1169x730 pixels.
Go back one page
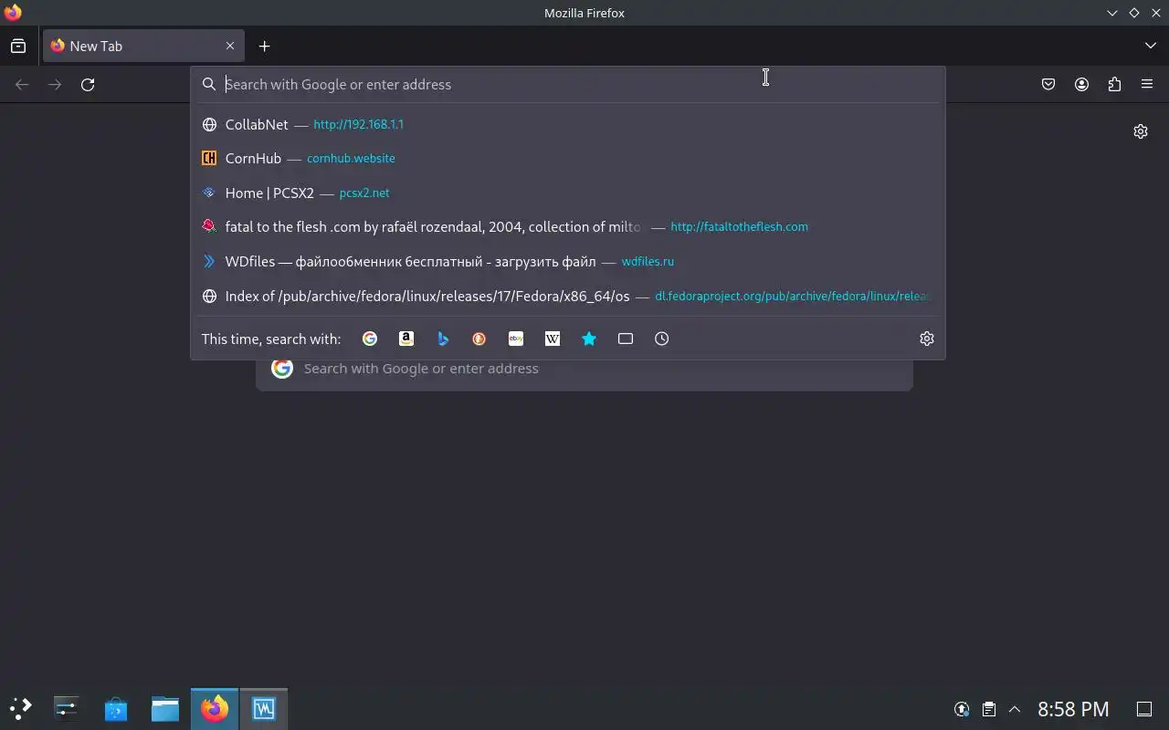[x=22, y=84]
